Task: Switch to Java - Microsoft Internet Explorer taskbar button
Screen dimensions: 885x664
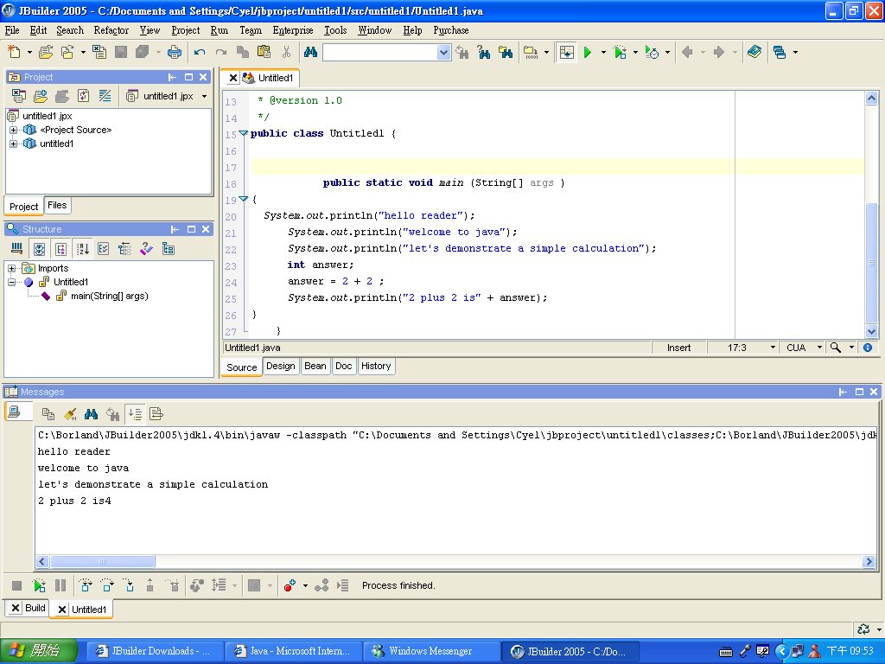Action: click(x=293, y=651)
